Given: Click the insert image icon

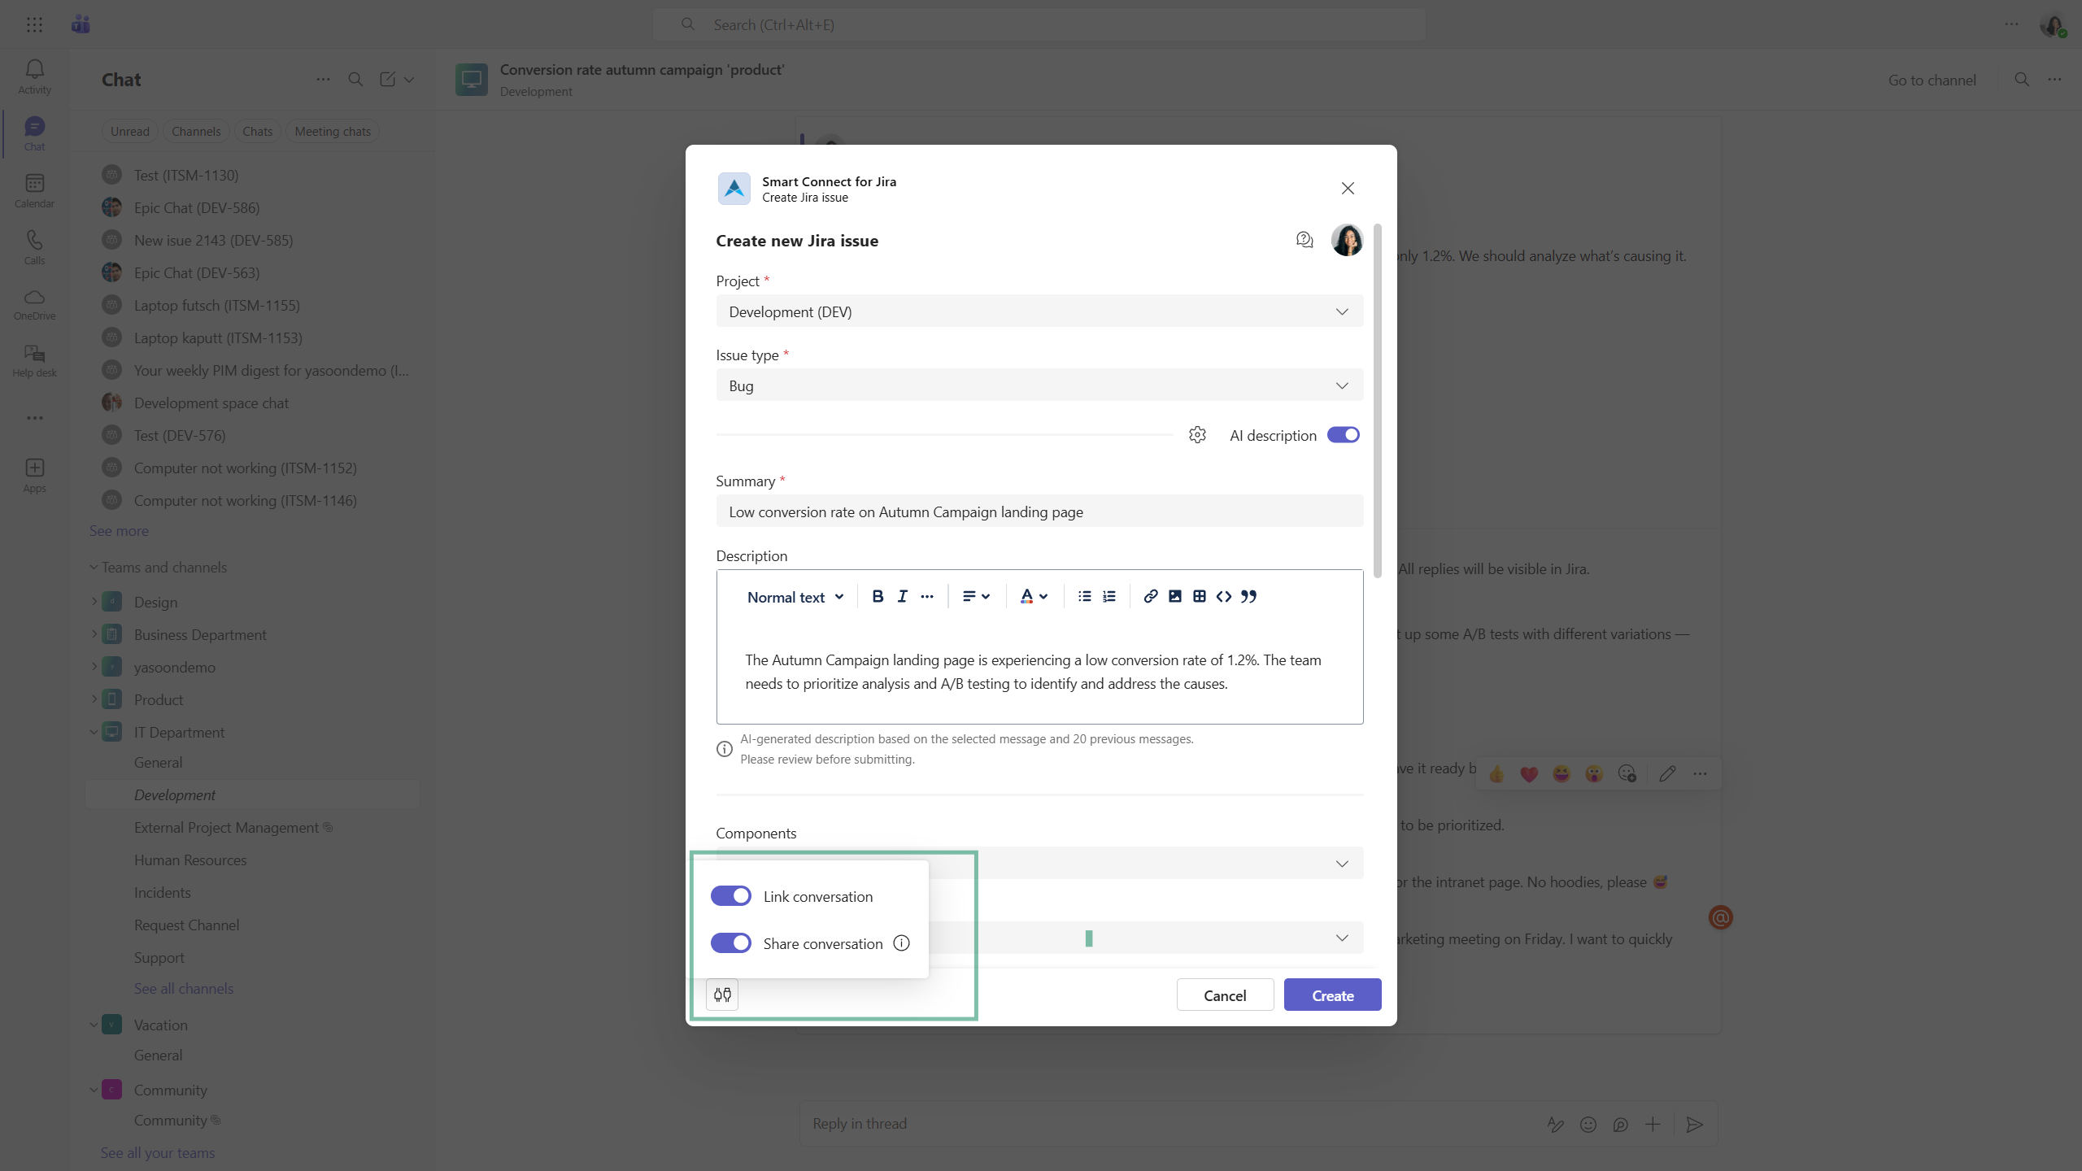Looking at the screenshot, I should coord(1174,596).
